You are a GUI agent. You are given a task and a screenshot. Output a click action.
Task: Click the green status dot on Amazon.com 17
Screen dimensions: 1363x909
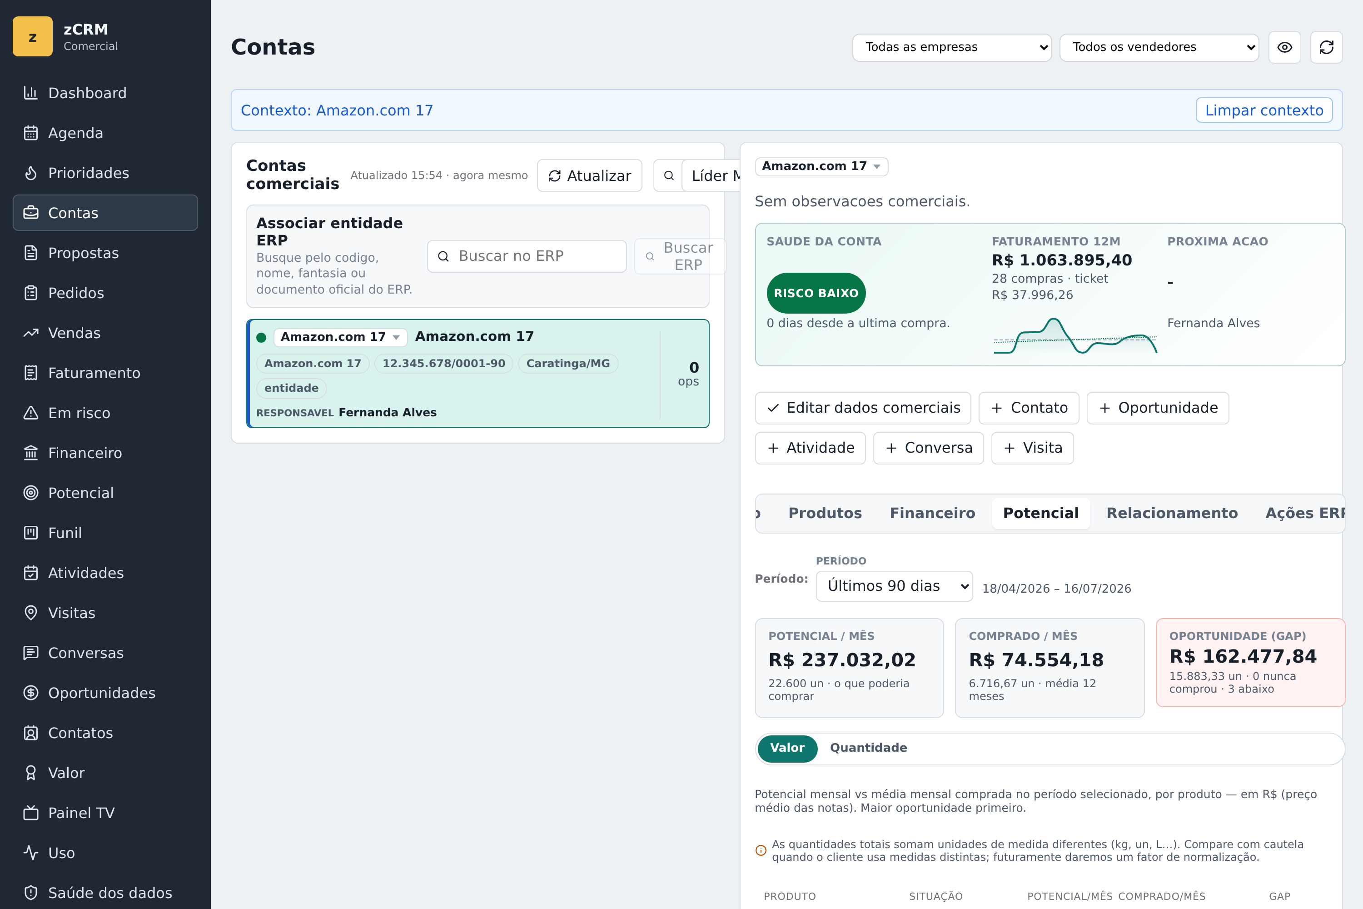tap(261, 337)
